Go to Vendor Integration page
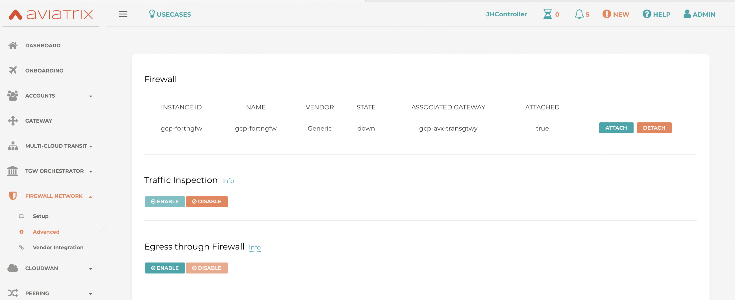Viewport: 735px width, 300px height. pyautogui.click(x=58, y=247)
